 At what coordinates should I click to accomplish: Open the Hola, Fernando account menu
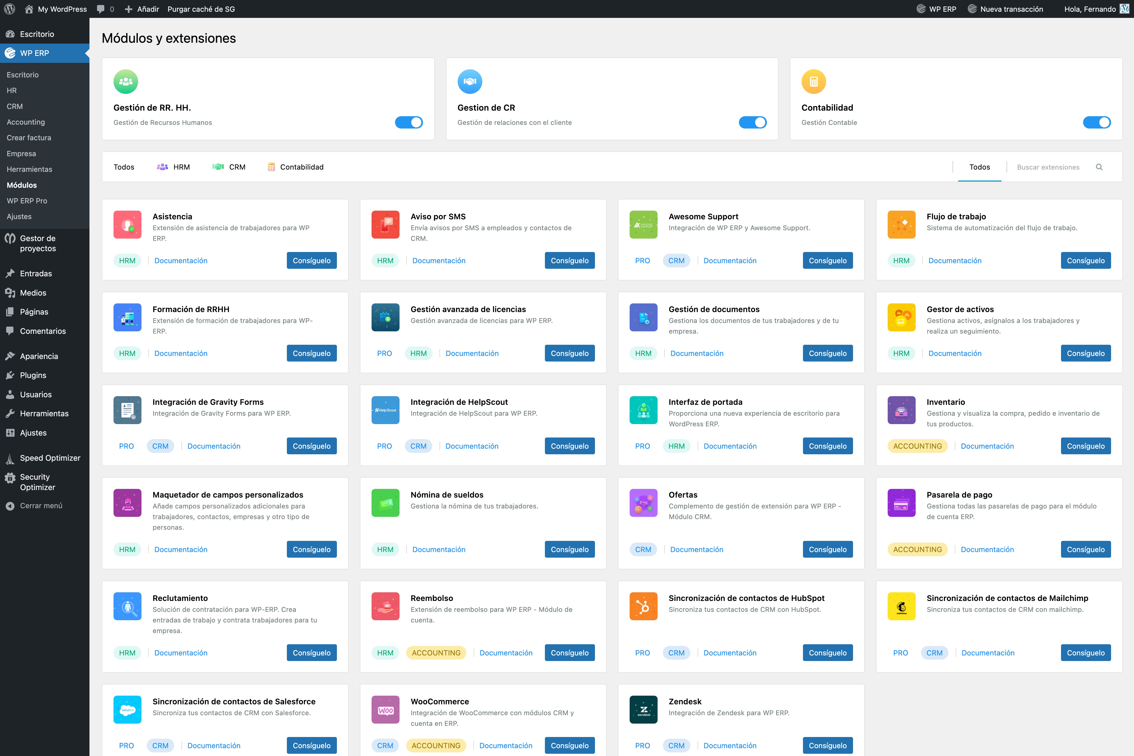pos(1096,9)
